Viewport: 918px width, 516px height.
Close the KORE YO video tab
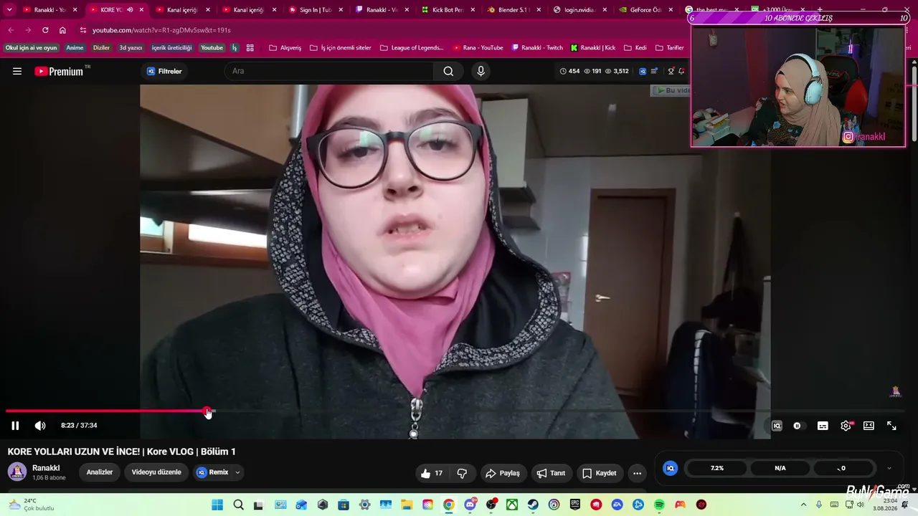(x=141, y=10)
